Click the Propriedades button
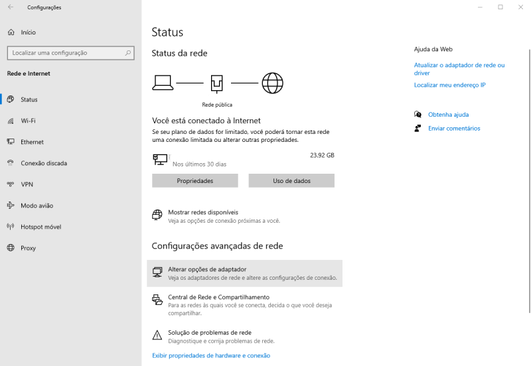This screenshot has width=531, height=366. point(195,180)
